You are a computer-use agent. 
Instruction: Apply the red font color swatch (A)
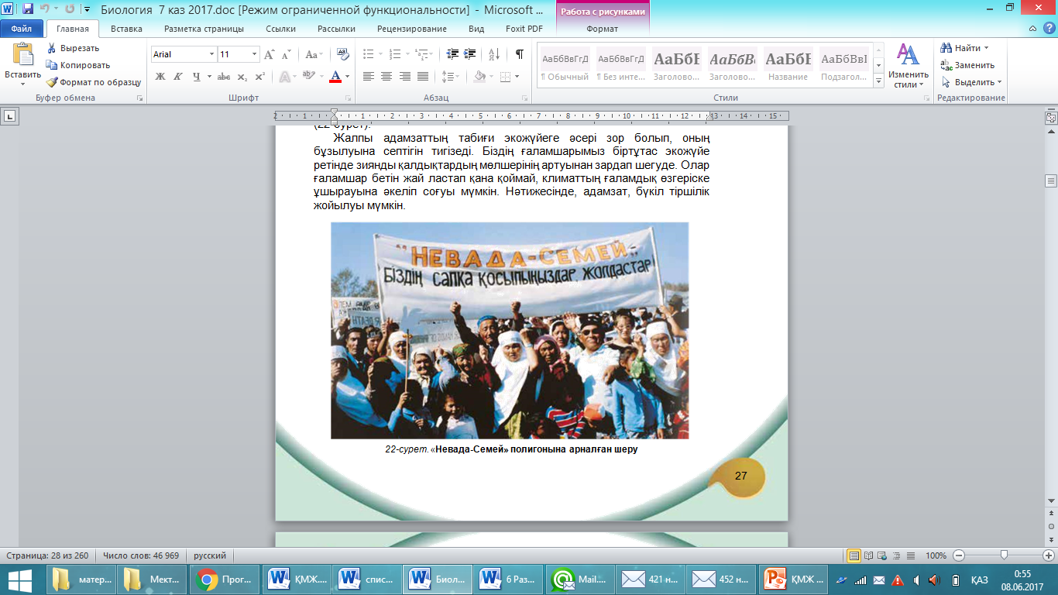point(335,77)
